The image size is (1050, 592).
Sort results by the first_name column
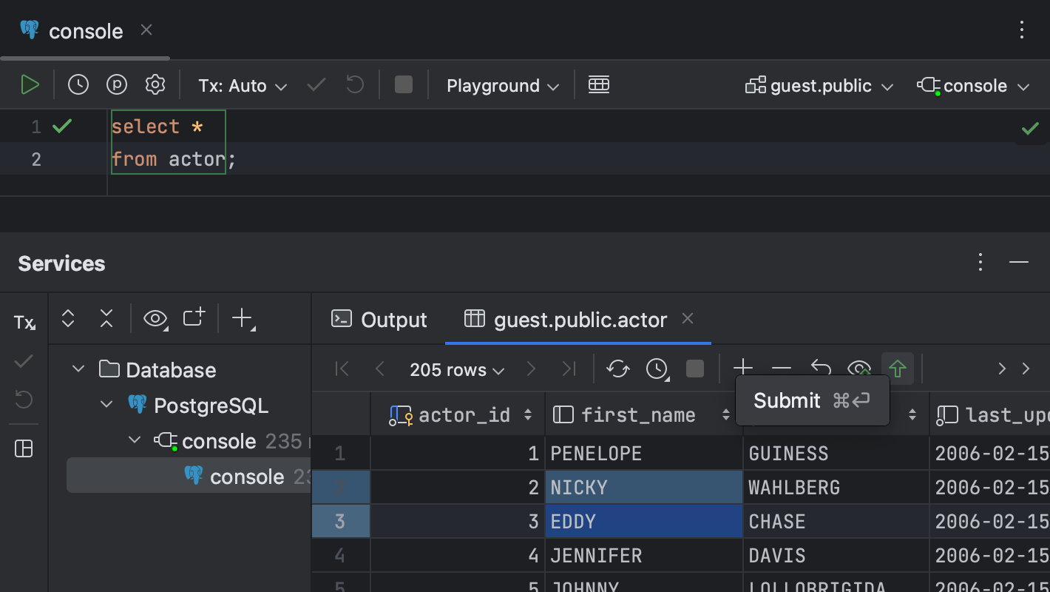pos(725,414)
